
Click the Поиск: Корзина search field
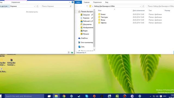(x=57, y=6)
